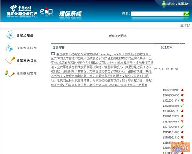Select phone number 13609103328
The height and width of the screenshot is (154, 192).
coord(171,116)
